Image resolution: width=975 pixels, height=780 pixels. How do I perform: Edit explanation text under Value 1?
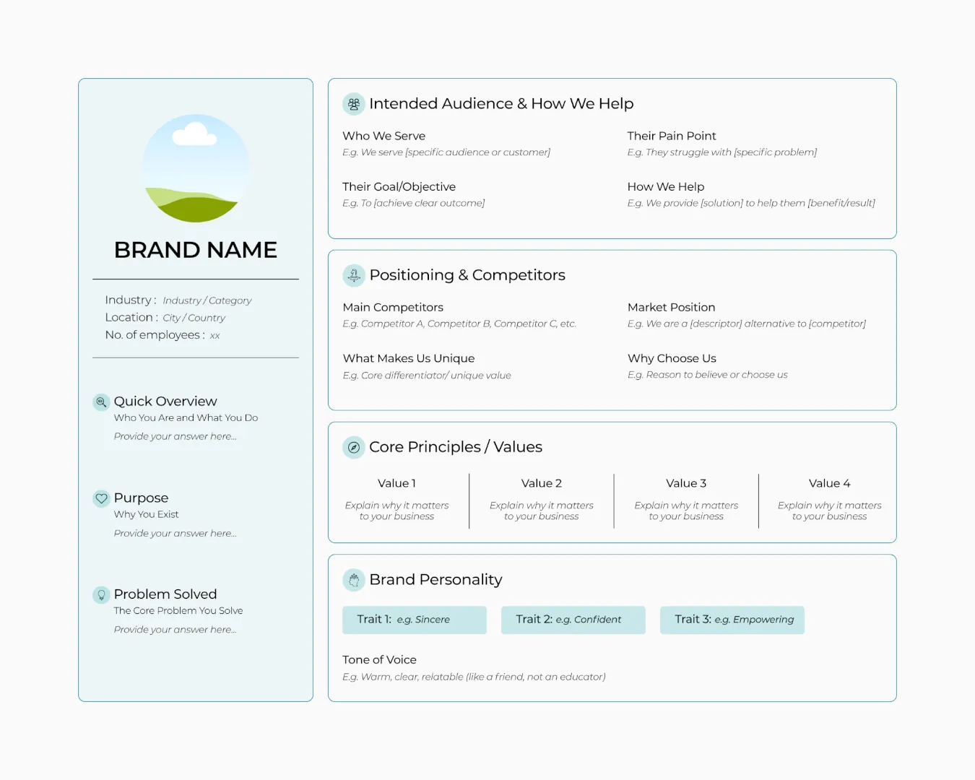click(x=396, y=511)
